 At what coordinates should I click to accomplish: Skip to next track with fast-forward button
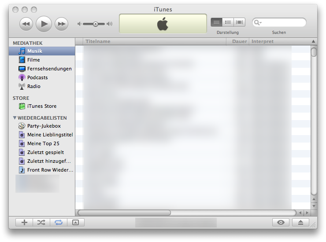click(x=61, y=24)
